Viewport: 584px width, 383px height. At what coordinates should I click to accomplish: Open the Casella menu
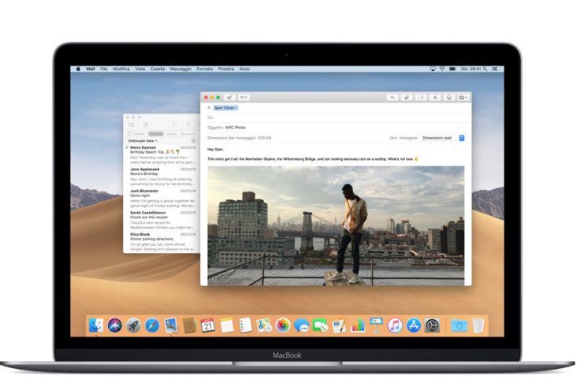pos(158,69)
